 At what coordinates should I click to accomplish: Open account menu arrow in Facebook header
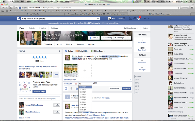tap(149, 18)
